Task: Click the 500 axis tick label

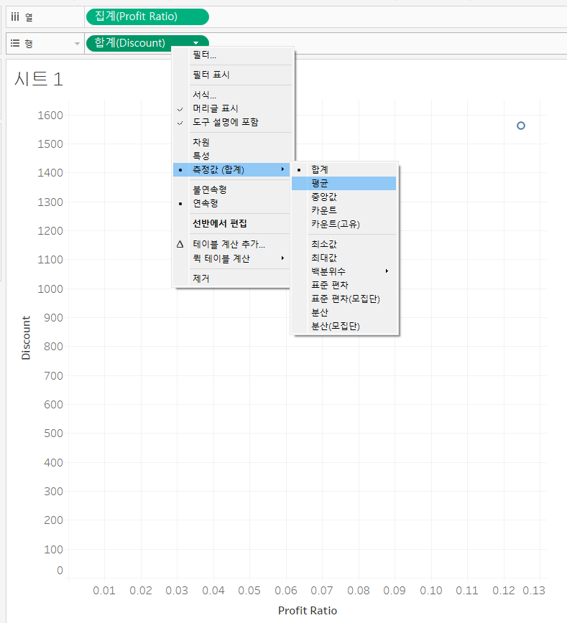Action: click(53, 433)
